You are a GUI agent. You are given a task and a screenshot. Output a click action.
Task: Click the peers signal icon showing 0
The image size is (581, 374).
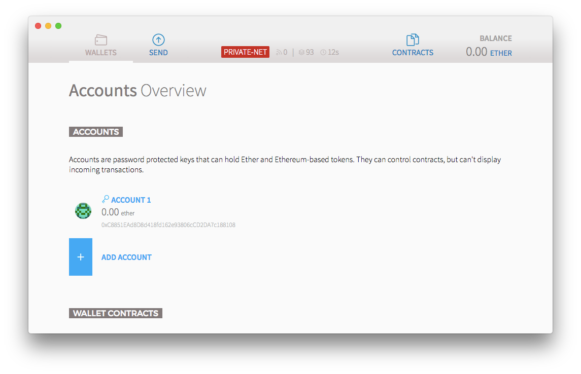279,52
